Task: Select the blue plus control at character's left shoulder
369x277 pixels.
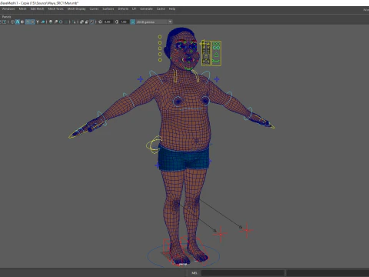Action: [217, 79]
